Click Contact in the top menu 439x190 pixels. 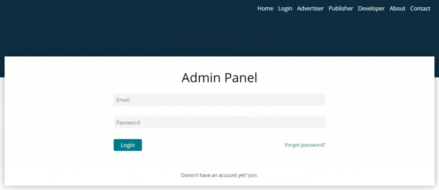click(420, 9)
